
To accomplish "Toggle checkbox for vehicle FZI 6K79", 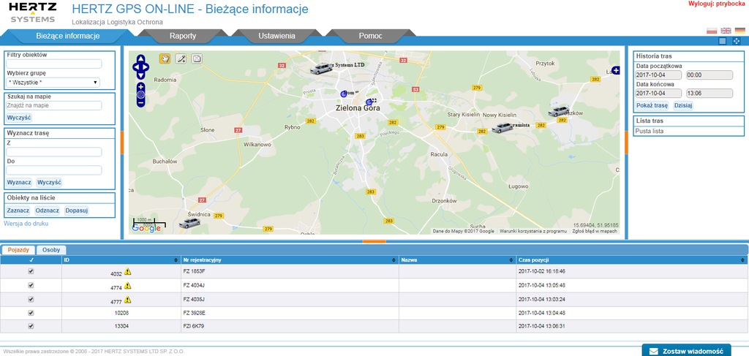I will (31, 326).
